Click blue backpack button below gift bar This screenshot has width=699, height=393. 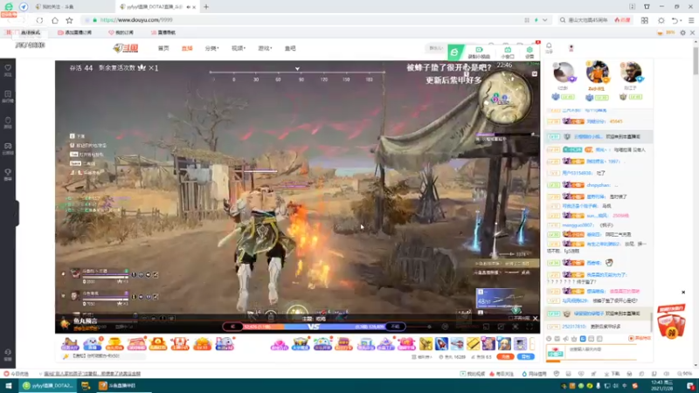click(x=526, y=357)
